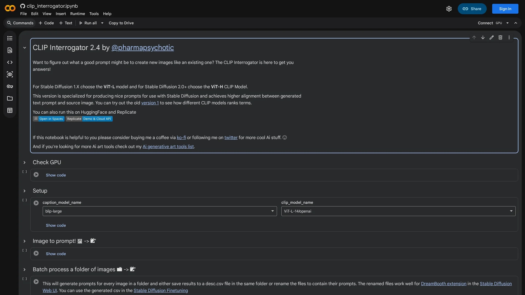This screenshot has height=295, width=525.
Task: Add a new Code cell
Action: [46, 23]
